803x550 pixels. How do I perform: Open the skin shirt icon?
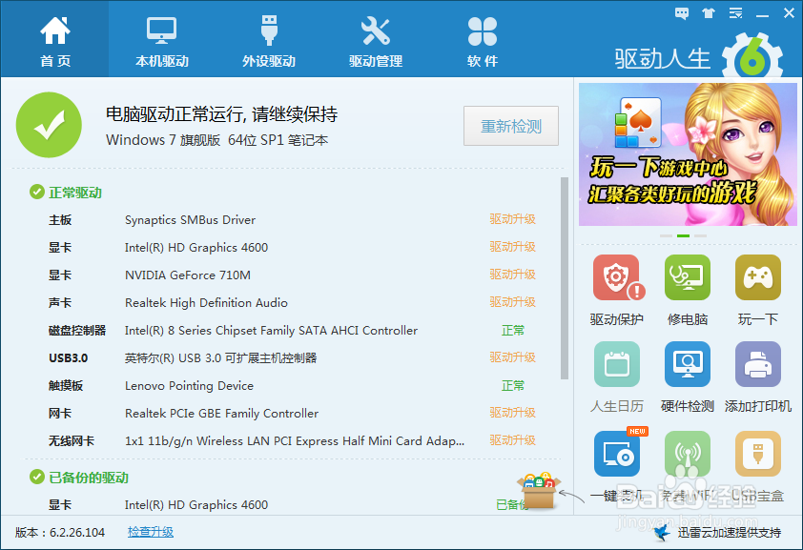point(709,13)
